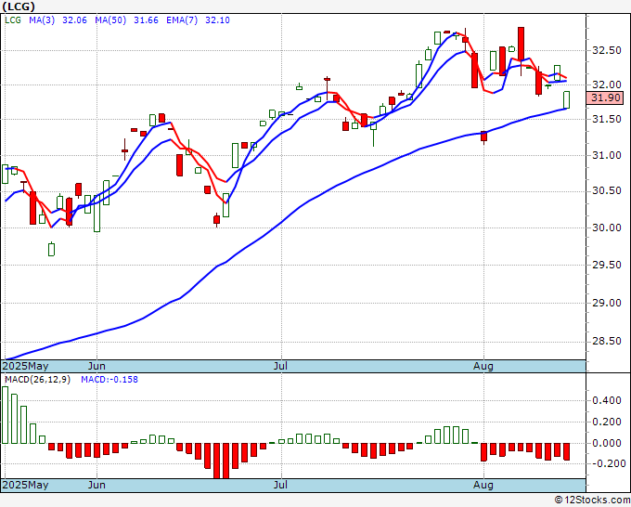
Task: Click Jun on the price chart axis
Action: [x=97, y=366]
